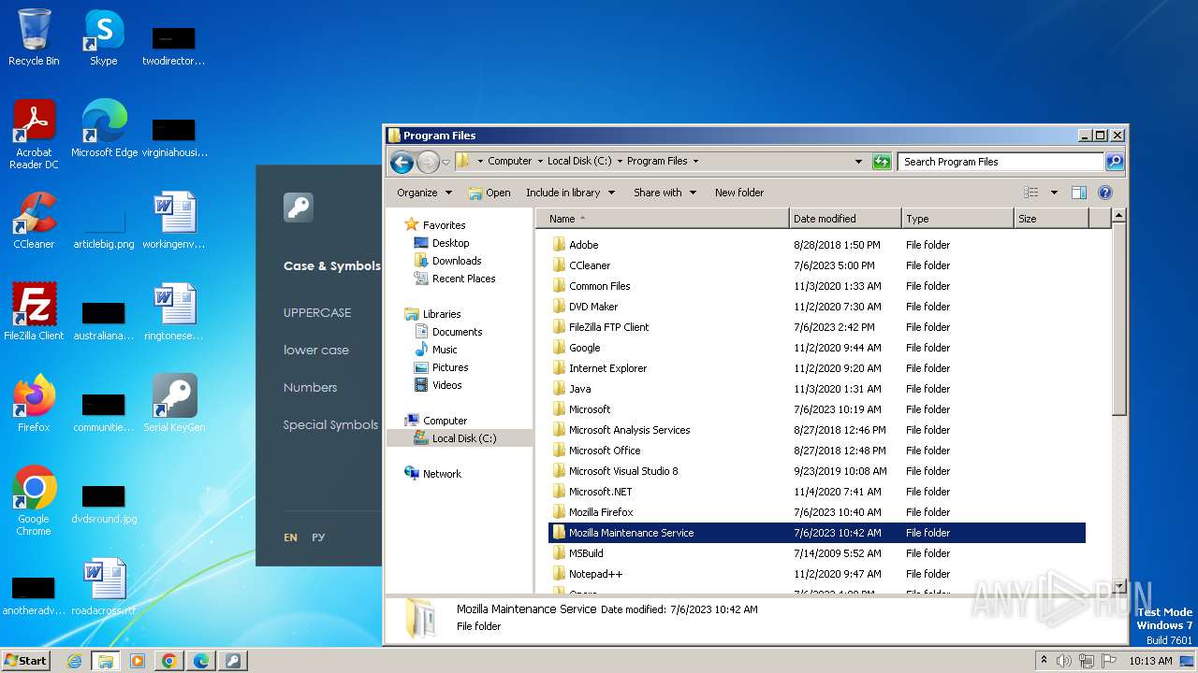Select the Notepad++ folder
1198x673 pixels.
(x=595, y=574)
